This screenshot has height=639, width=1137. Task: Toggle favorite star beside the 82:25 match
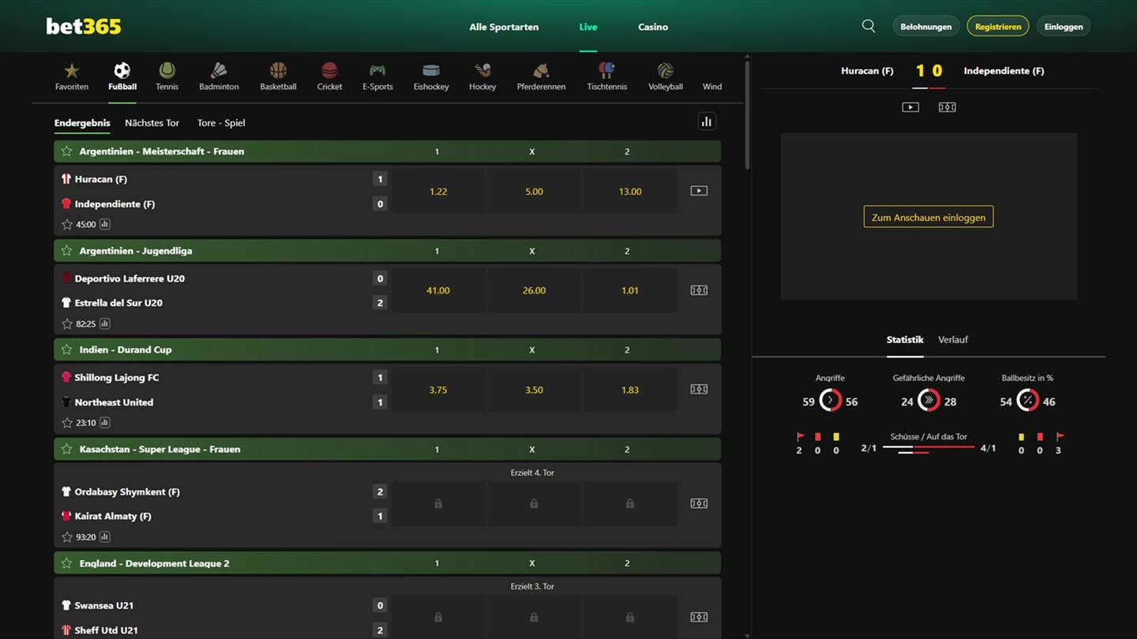click(x=67, y=323)
